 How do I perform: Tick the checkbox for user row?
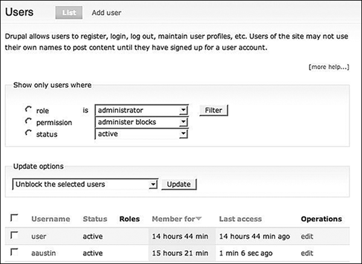(14, 236)
